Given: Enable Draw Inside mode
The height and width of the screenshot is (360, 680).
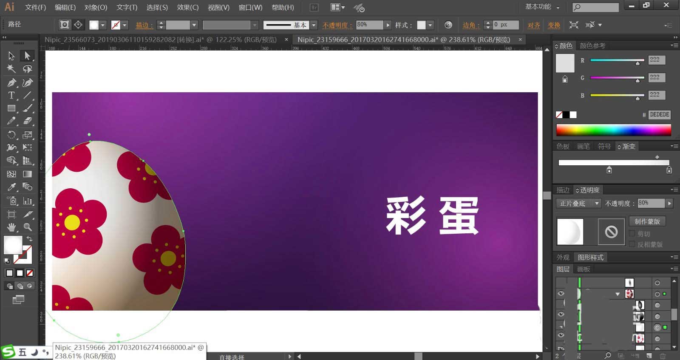Looking at the screenshot, I should coord(29,286).
